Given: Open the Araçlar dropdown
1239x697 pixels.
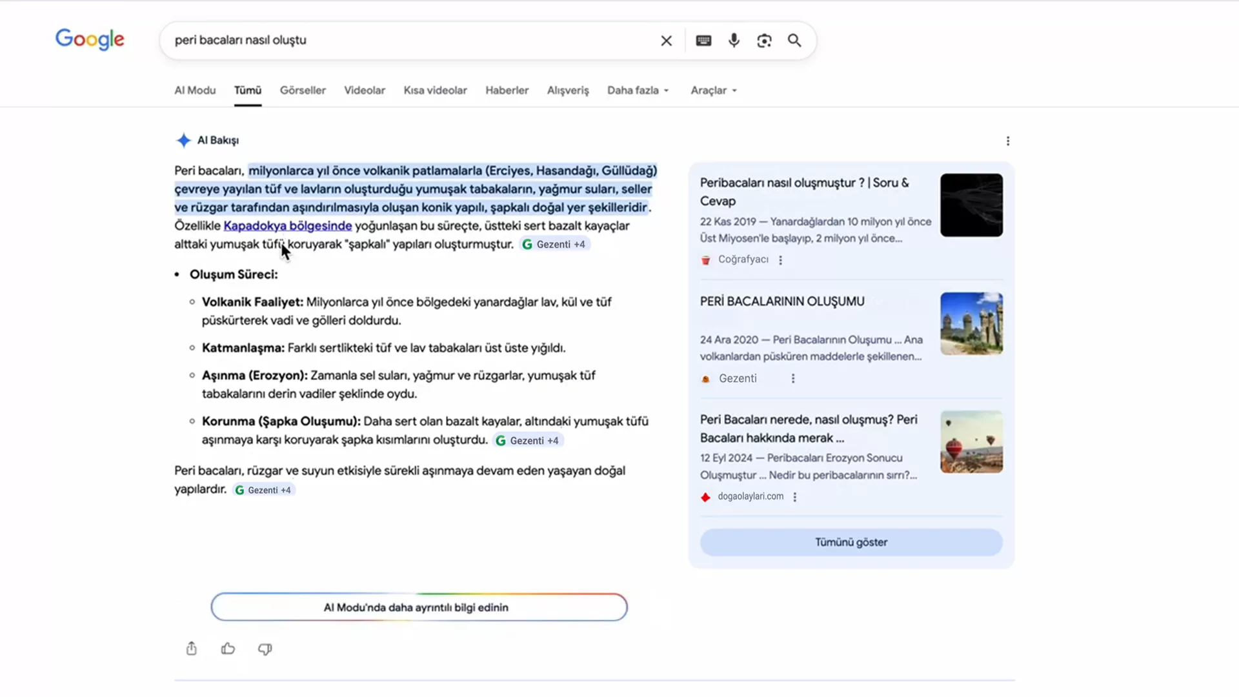Looking at the screenshot, I should coord(712,90).
